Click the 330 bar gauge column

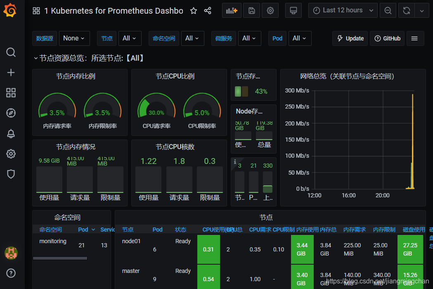pyautogui.click(x=267, y=182)
